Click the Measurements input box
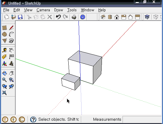The image size is (163, 124). point(142,119)
